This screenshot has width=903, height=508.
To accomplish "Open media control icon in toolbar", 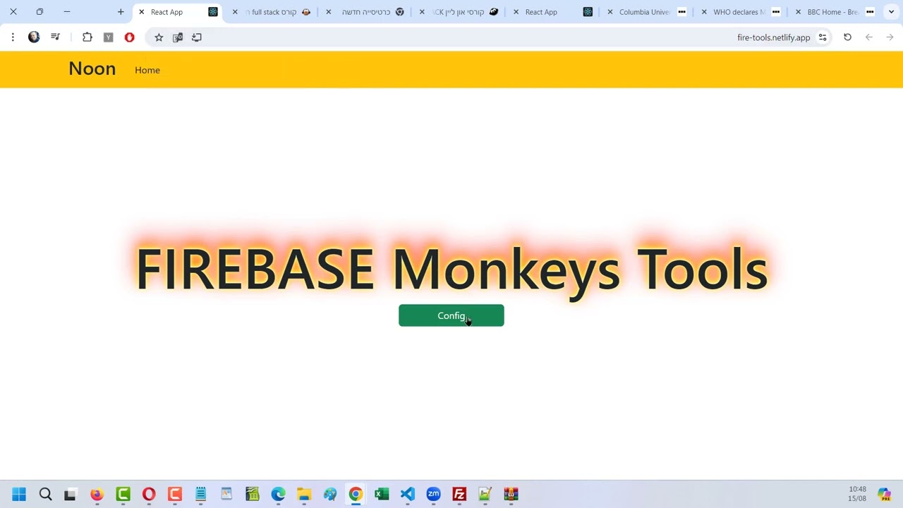I will coord(55,37).
